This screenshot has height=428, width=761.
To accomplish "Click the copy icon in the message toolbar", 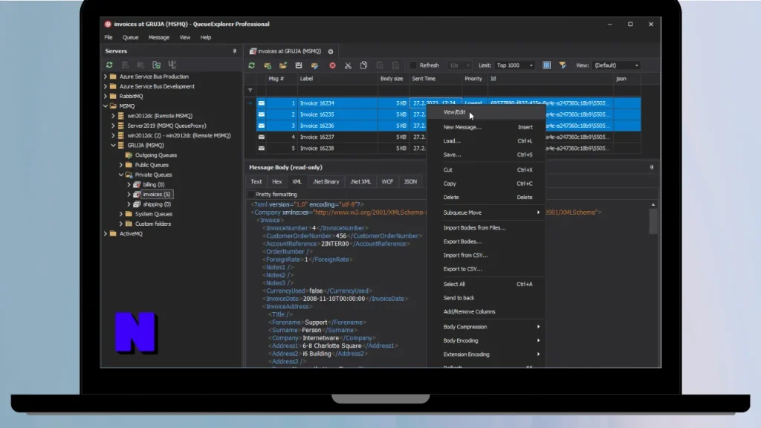I will click(363, 65).
